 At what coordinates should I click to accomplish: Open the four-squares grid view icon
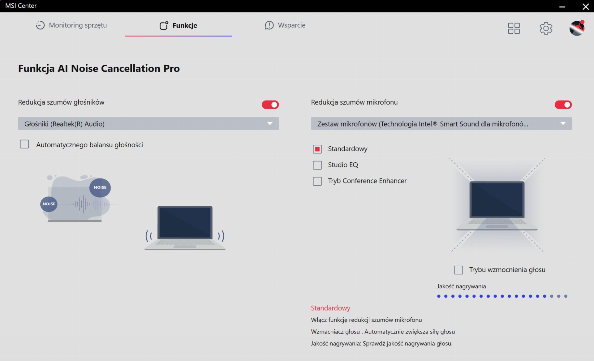(x=514, y=28)
